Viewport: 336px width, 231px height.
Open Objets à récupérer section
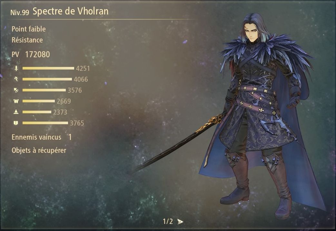tap(39, 150)
